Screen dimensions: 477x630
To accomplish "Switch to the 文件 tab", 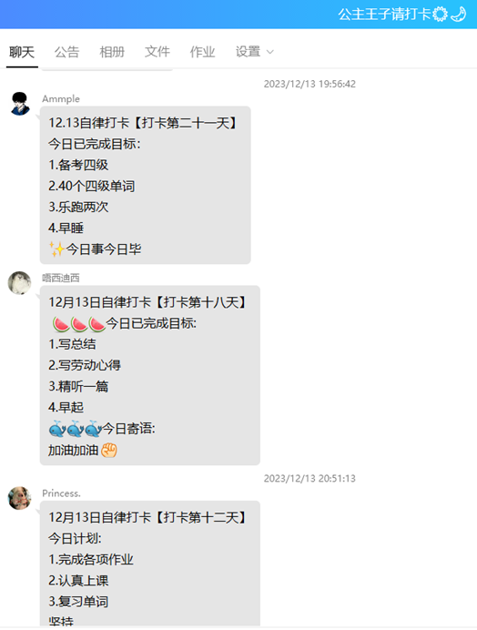I will 157,52.
